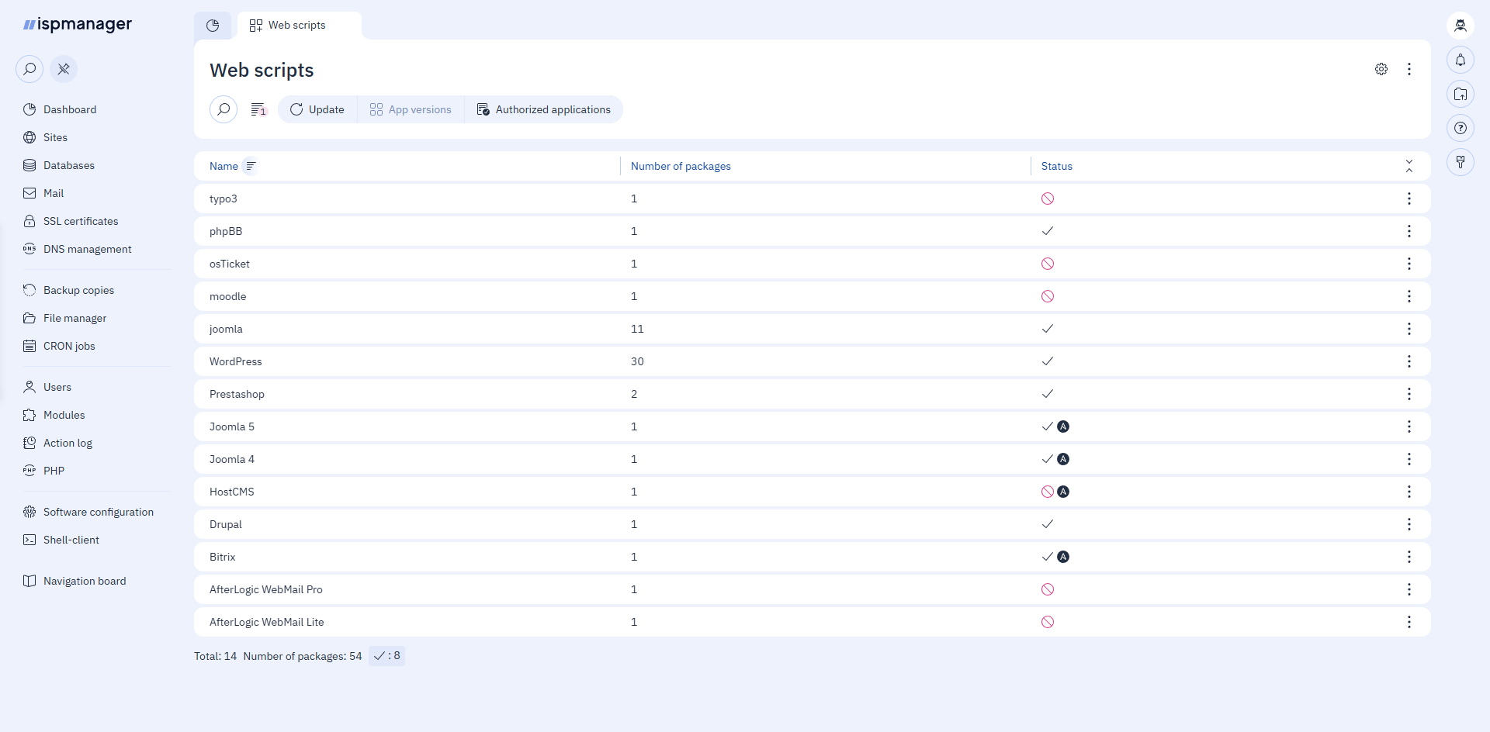Open SSL certificates page
1490x732 pixels.
81,221
